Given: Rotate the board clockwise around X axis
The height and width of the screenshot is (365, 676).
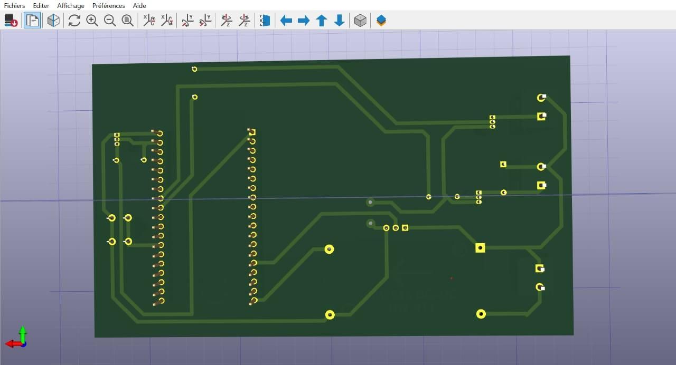Looking at the screenshot, I should [x=149, y=21].
